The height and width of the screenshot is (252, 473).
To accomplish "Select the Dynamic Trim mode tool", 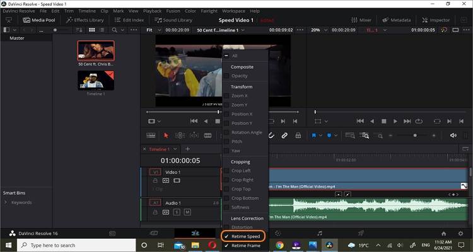I will pos(194,135).
